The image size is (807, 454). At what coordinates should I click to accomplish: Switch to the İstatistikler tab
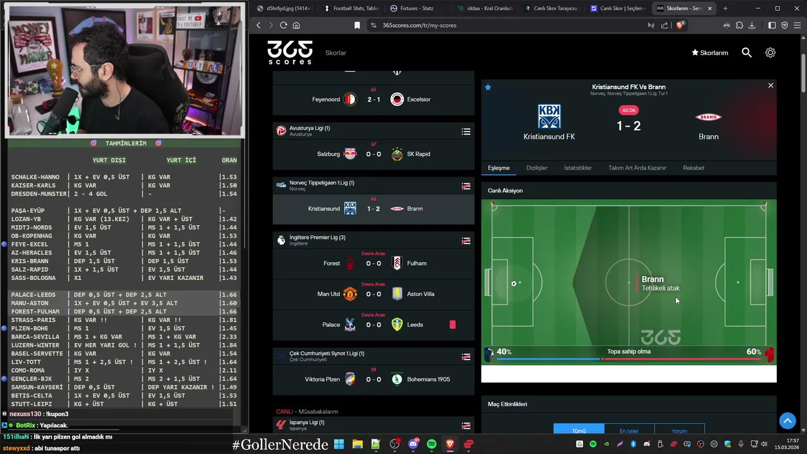(578, 168)
